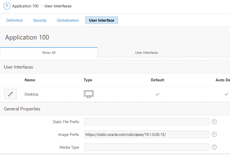Open help for Static File Prefix

pos(214,122)
